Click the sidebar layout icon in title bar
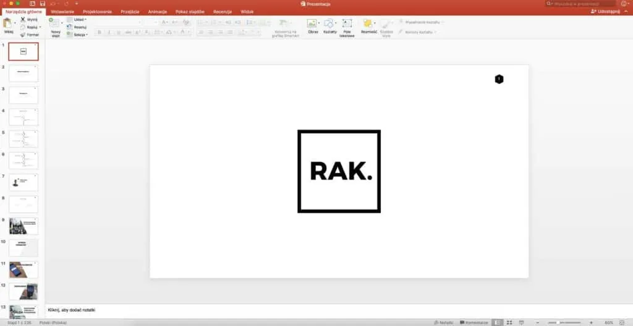633x326 pixels. (x=33, y=3)
